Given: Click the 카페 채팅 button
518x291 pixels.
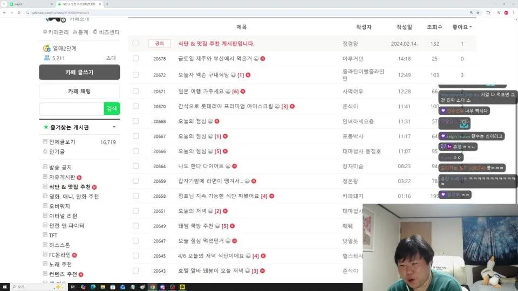Looking at the screenshot, I should pos(79,91).
